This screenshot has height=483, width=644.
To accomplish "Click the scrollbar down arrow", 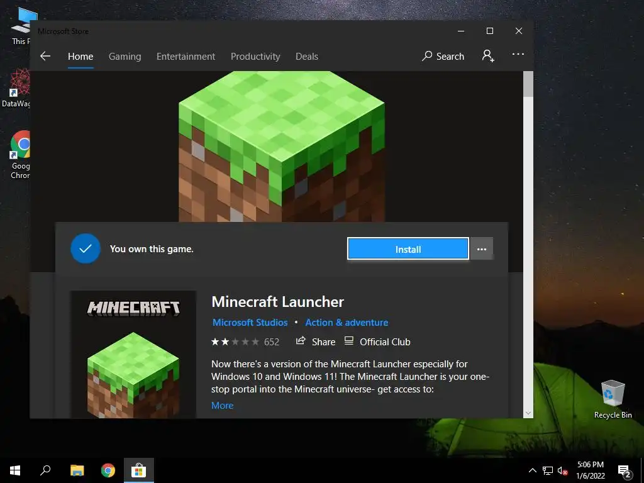I will pyautogui.click(x=528, y=413).
